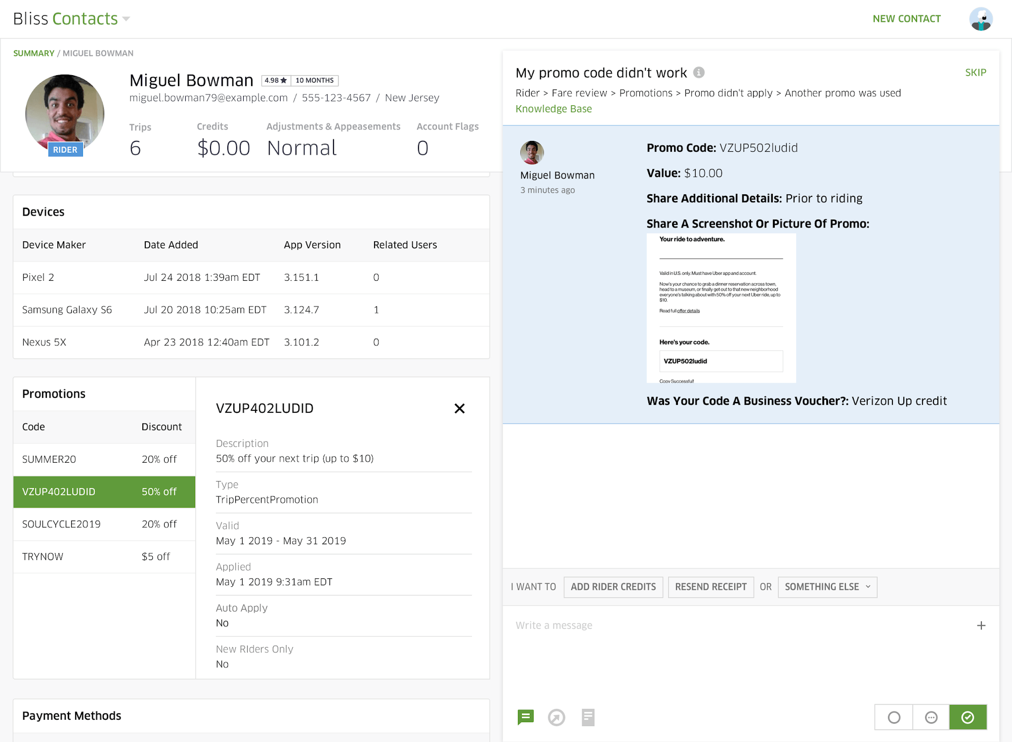1012x742 pixels.
Task: Go to the SUMMARY breadcrumb
Action: point(34,53)
